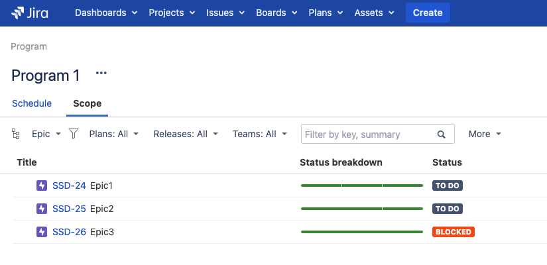Click the filter by key, summary field

[368, 134]
